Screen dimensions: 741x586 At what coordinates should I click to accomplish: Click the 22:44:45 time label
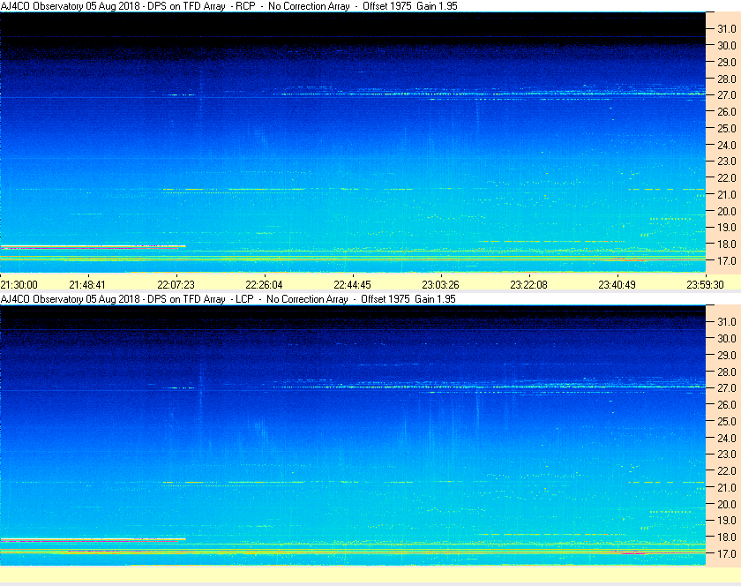(x=352, y=285)
